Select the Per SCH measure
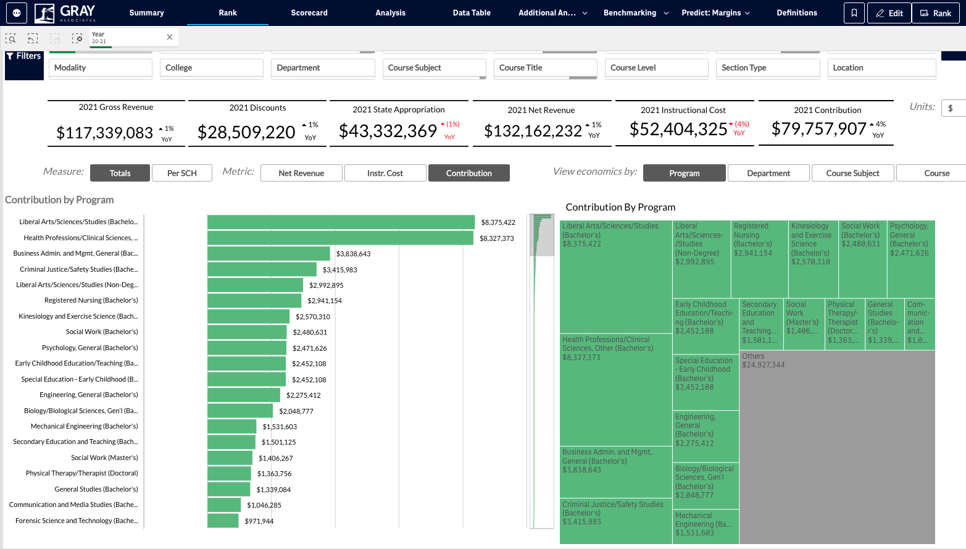This screenshot has width=966, height=549. [182, 173]
